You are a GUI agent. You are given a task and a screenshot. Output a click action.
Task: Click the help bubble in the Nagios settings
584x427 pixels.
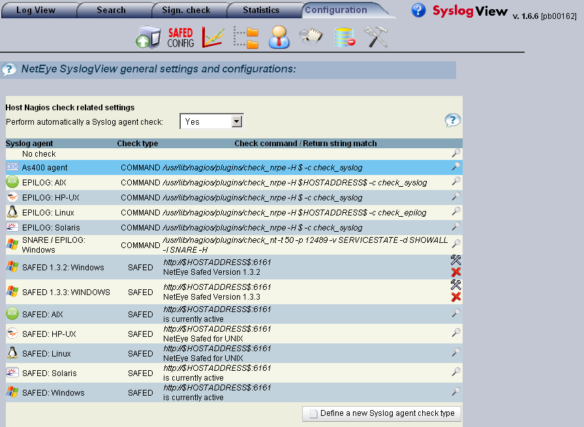click(x=453, y=120)
